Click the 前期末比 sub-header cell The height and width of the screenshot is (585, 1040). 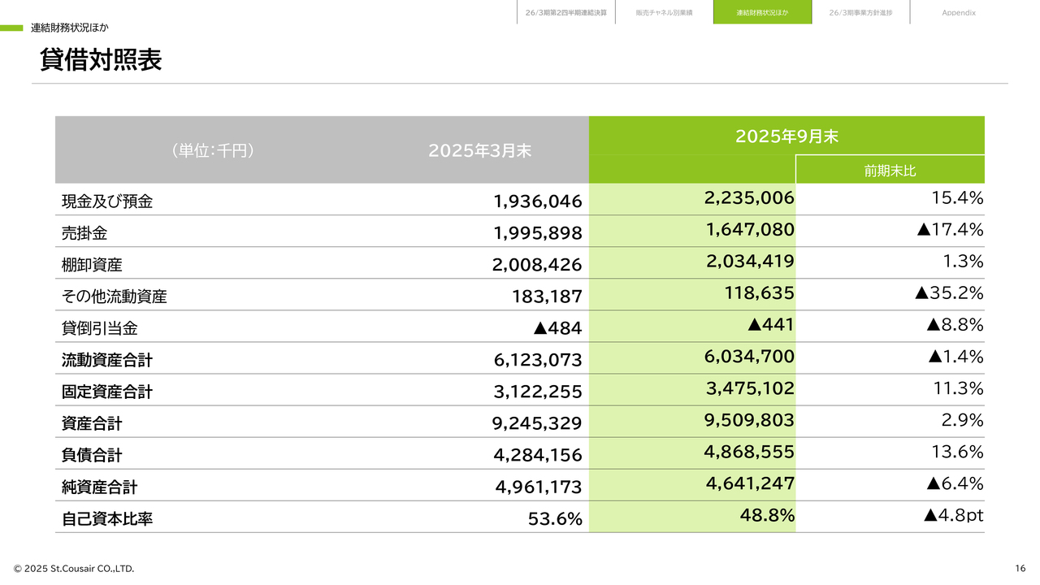click(x=890, y=171)
